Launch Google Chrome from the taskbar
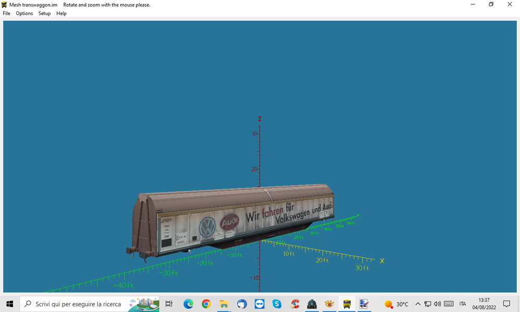Screen dimensions: 520x312 tap(206, 304)
